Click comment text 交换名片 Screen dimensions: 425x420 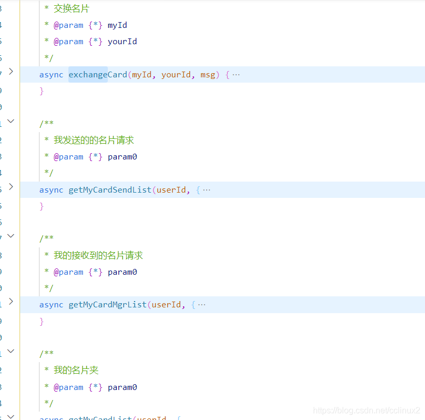click(72, 8)
